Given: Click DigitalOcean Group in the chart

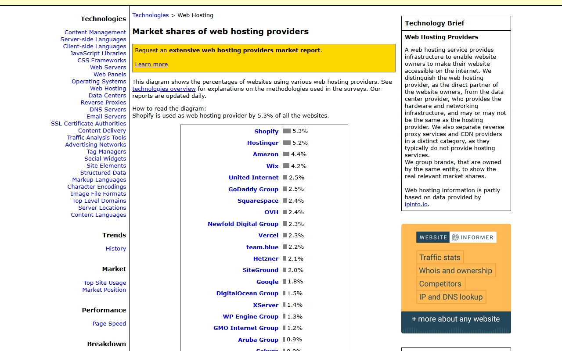Looking at the screenshot, I should pyautogui.click(x=248, y=294).
